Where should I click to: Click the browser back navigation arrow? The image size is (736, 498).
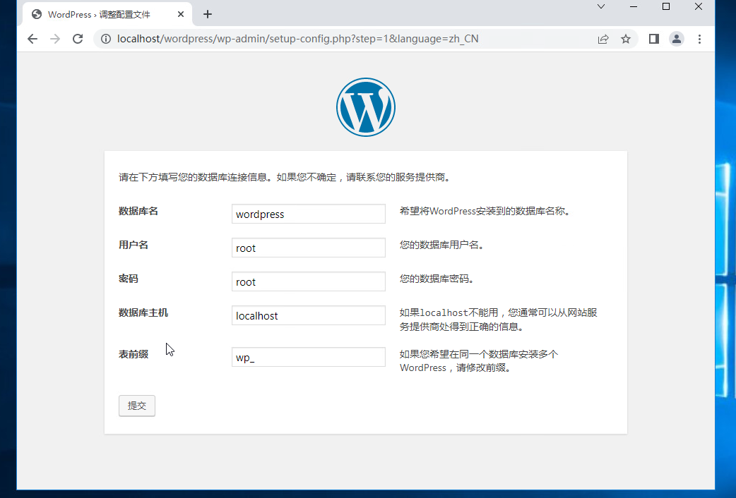click(32, 39)
